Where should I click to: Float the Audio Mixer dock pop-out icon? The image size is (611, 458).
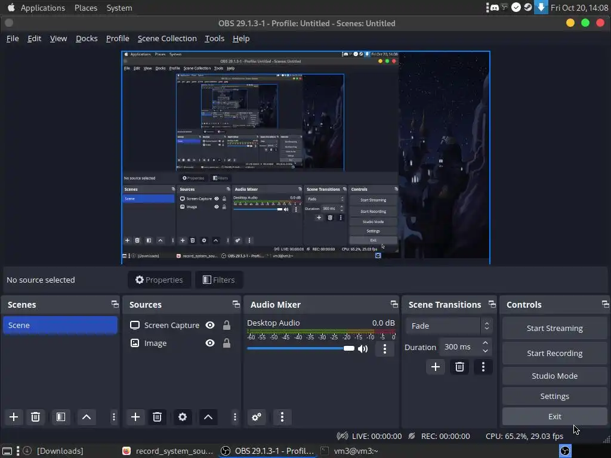(394, 304)
